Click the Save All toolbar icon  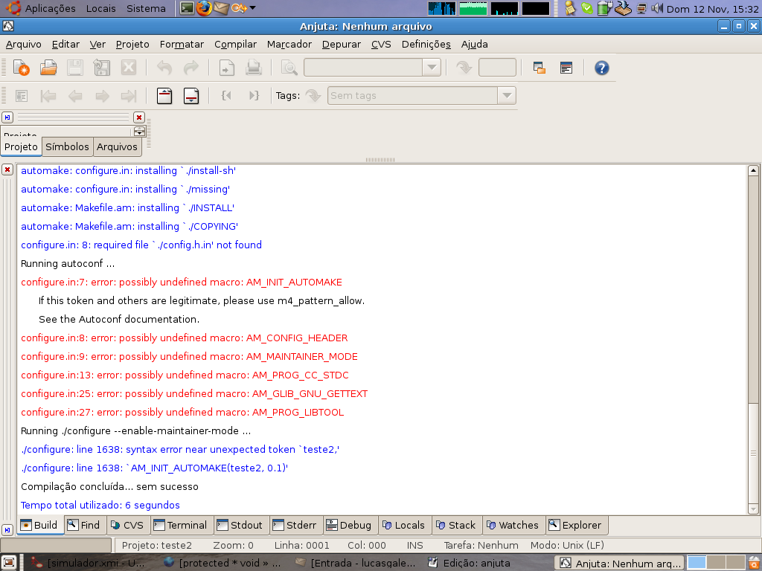pos(101,68)
